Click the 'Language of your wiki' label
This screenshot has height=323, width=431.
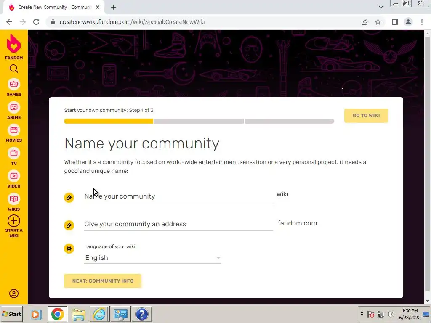[110, 246]
